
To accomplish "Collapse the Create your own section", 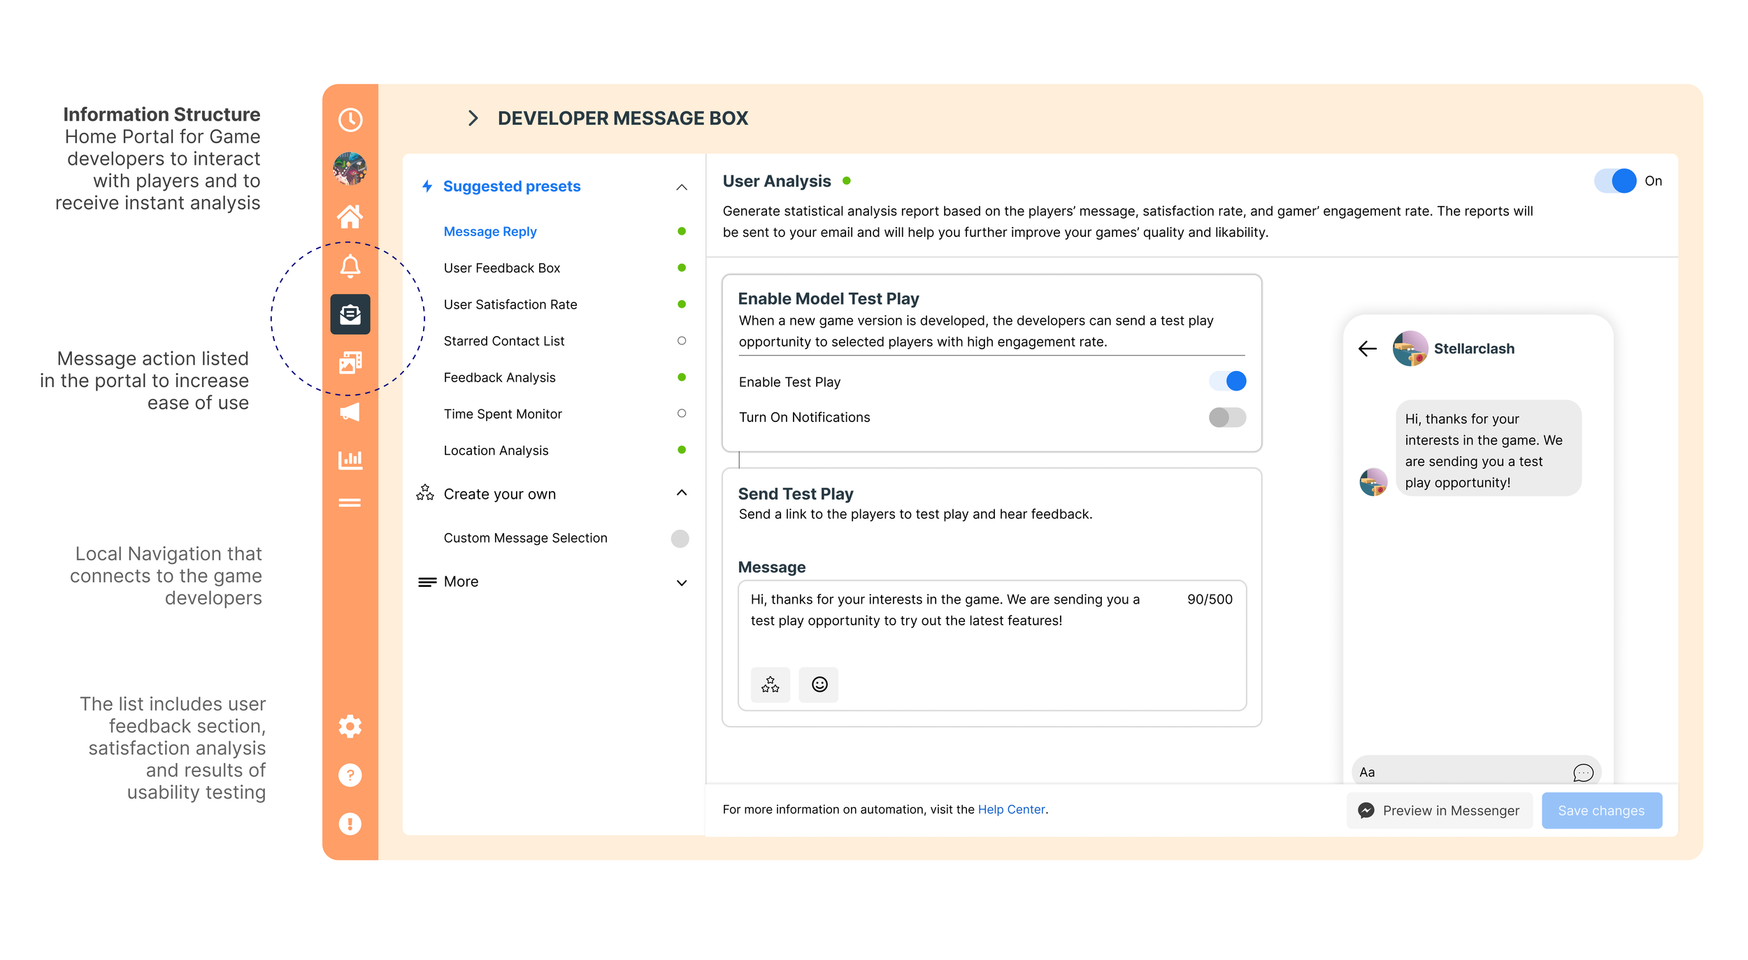I will click(682, 493).
